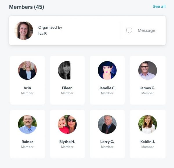Open the Blythe H. member name
Viewport: 174px width, 168px height.
67,142
